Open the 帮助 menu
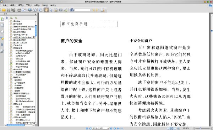This screenshot has width=213, height=130. tap(53, 5)
